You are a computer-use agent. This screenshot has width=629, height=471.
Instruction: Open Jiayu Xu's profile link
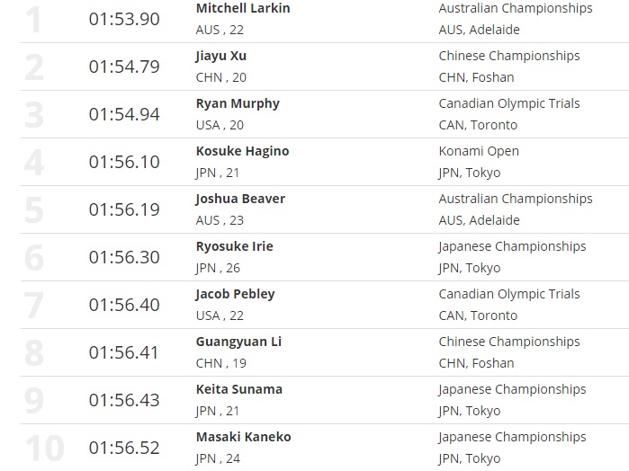(221, 56)
